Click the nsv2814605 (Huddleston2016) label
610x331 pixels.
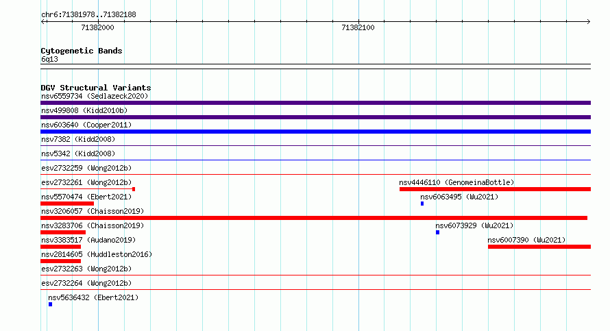click(x=97, y=254)
